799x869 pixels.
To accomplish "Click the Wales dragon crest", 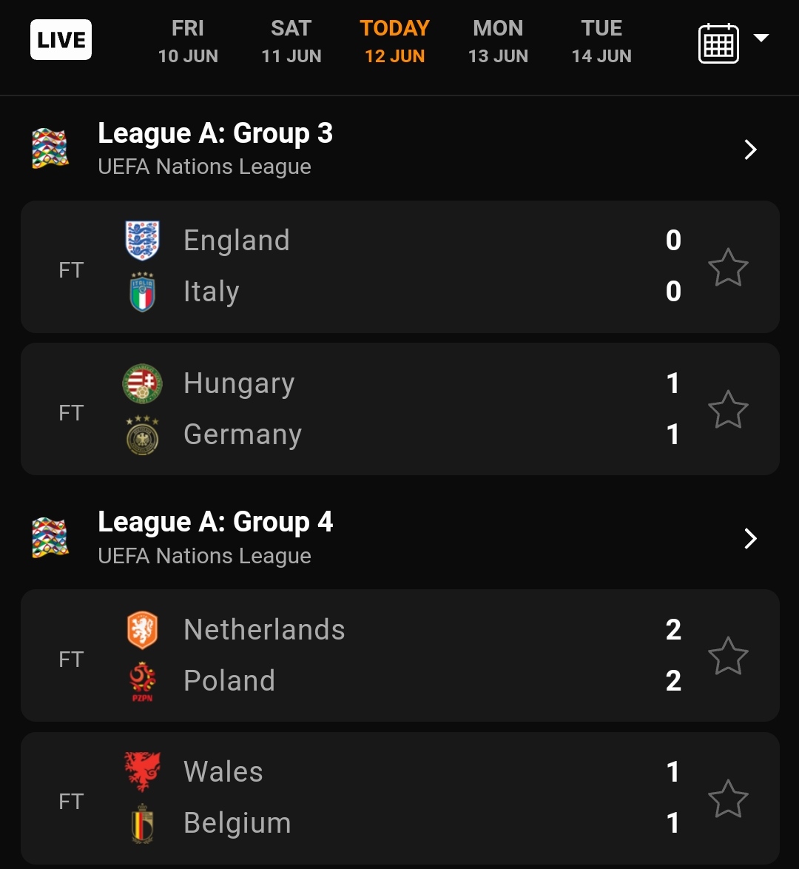I will pyautogui.click(x=142, y=771).
